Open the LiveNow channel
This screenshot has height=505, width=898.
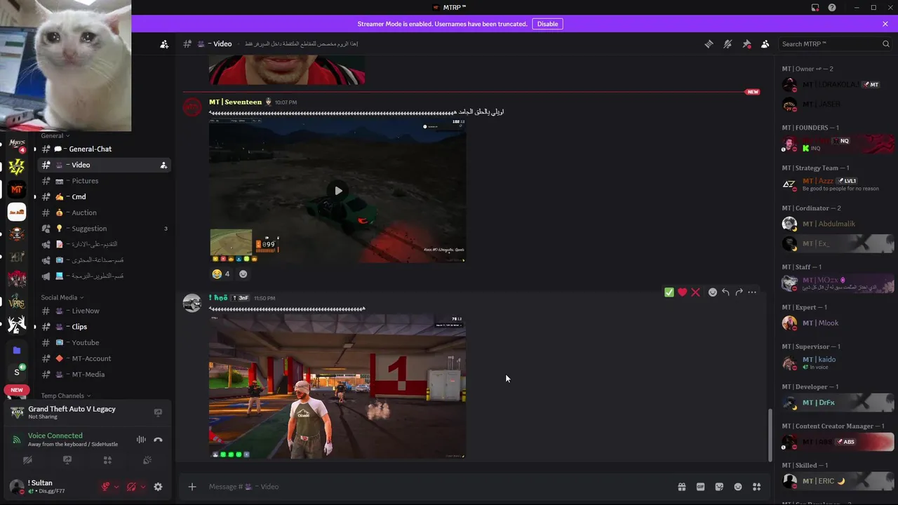pyautogui.click(x=104, y=311)
